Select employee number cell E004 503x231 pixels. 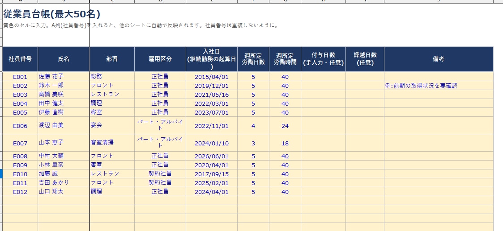pyautogui.click(x=20, y=103)
